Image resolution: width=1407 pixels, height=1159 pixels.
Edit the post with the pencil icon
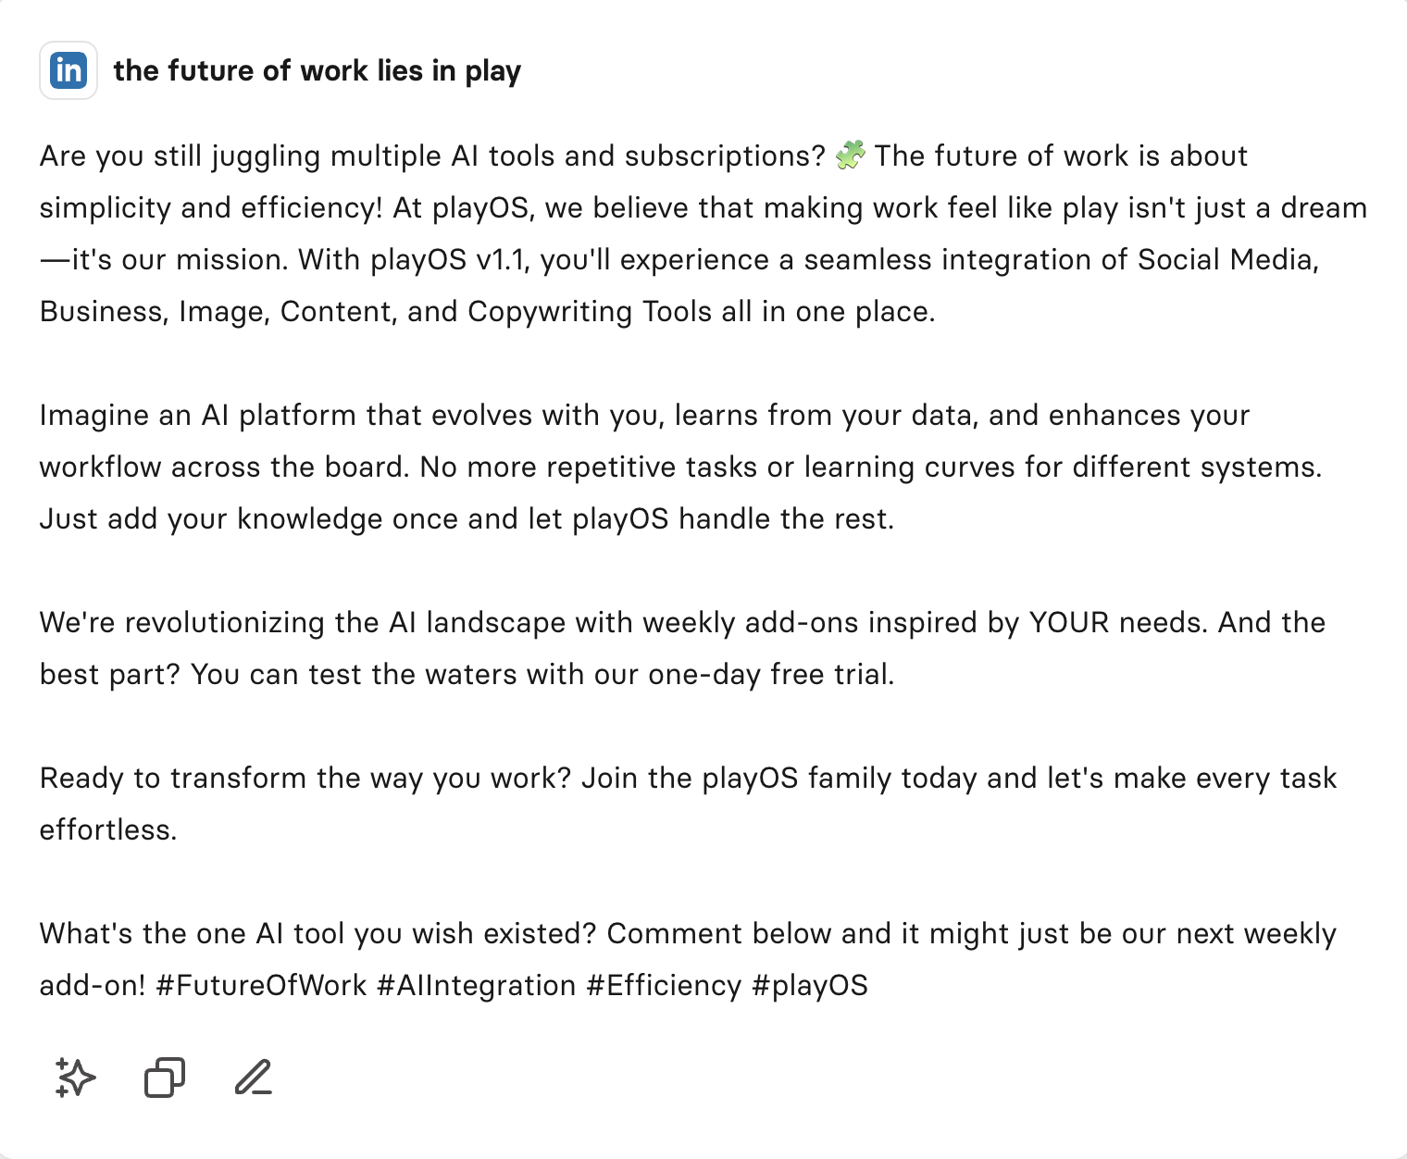tap(253, 1078)
